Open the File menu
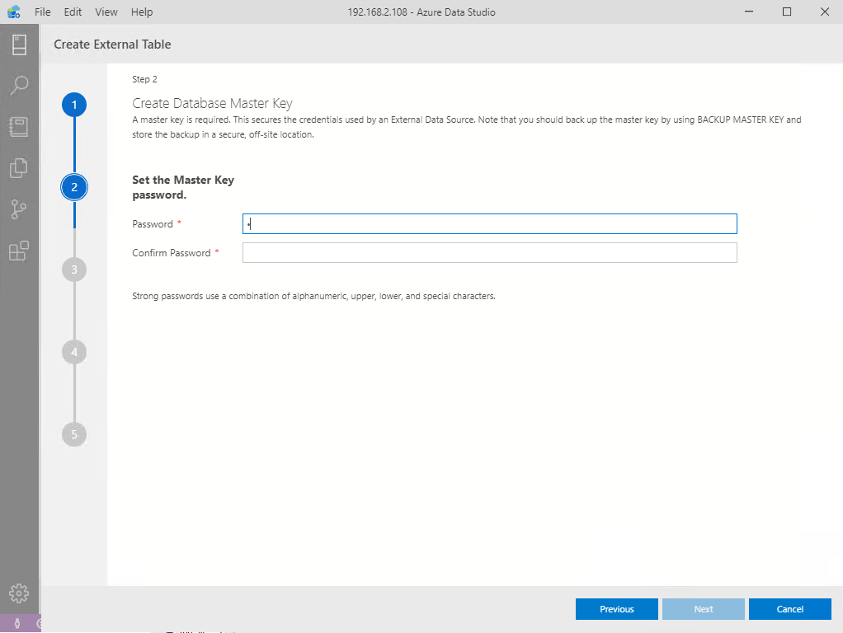843x633 pixels. click(x=43, y=12)
